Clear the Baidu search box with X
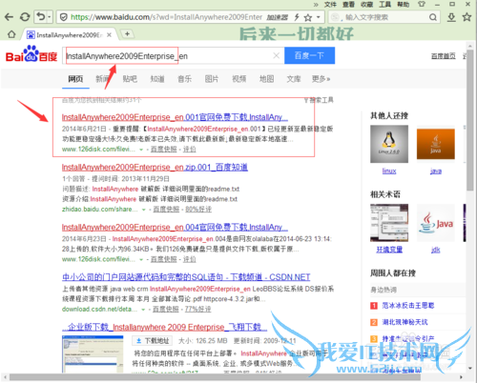Screen dimensions: 477x383 277,55
